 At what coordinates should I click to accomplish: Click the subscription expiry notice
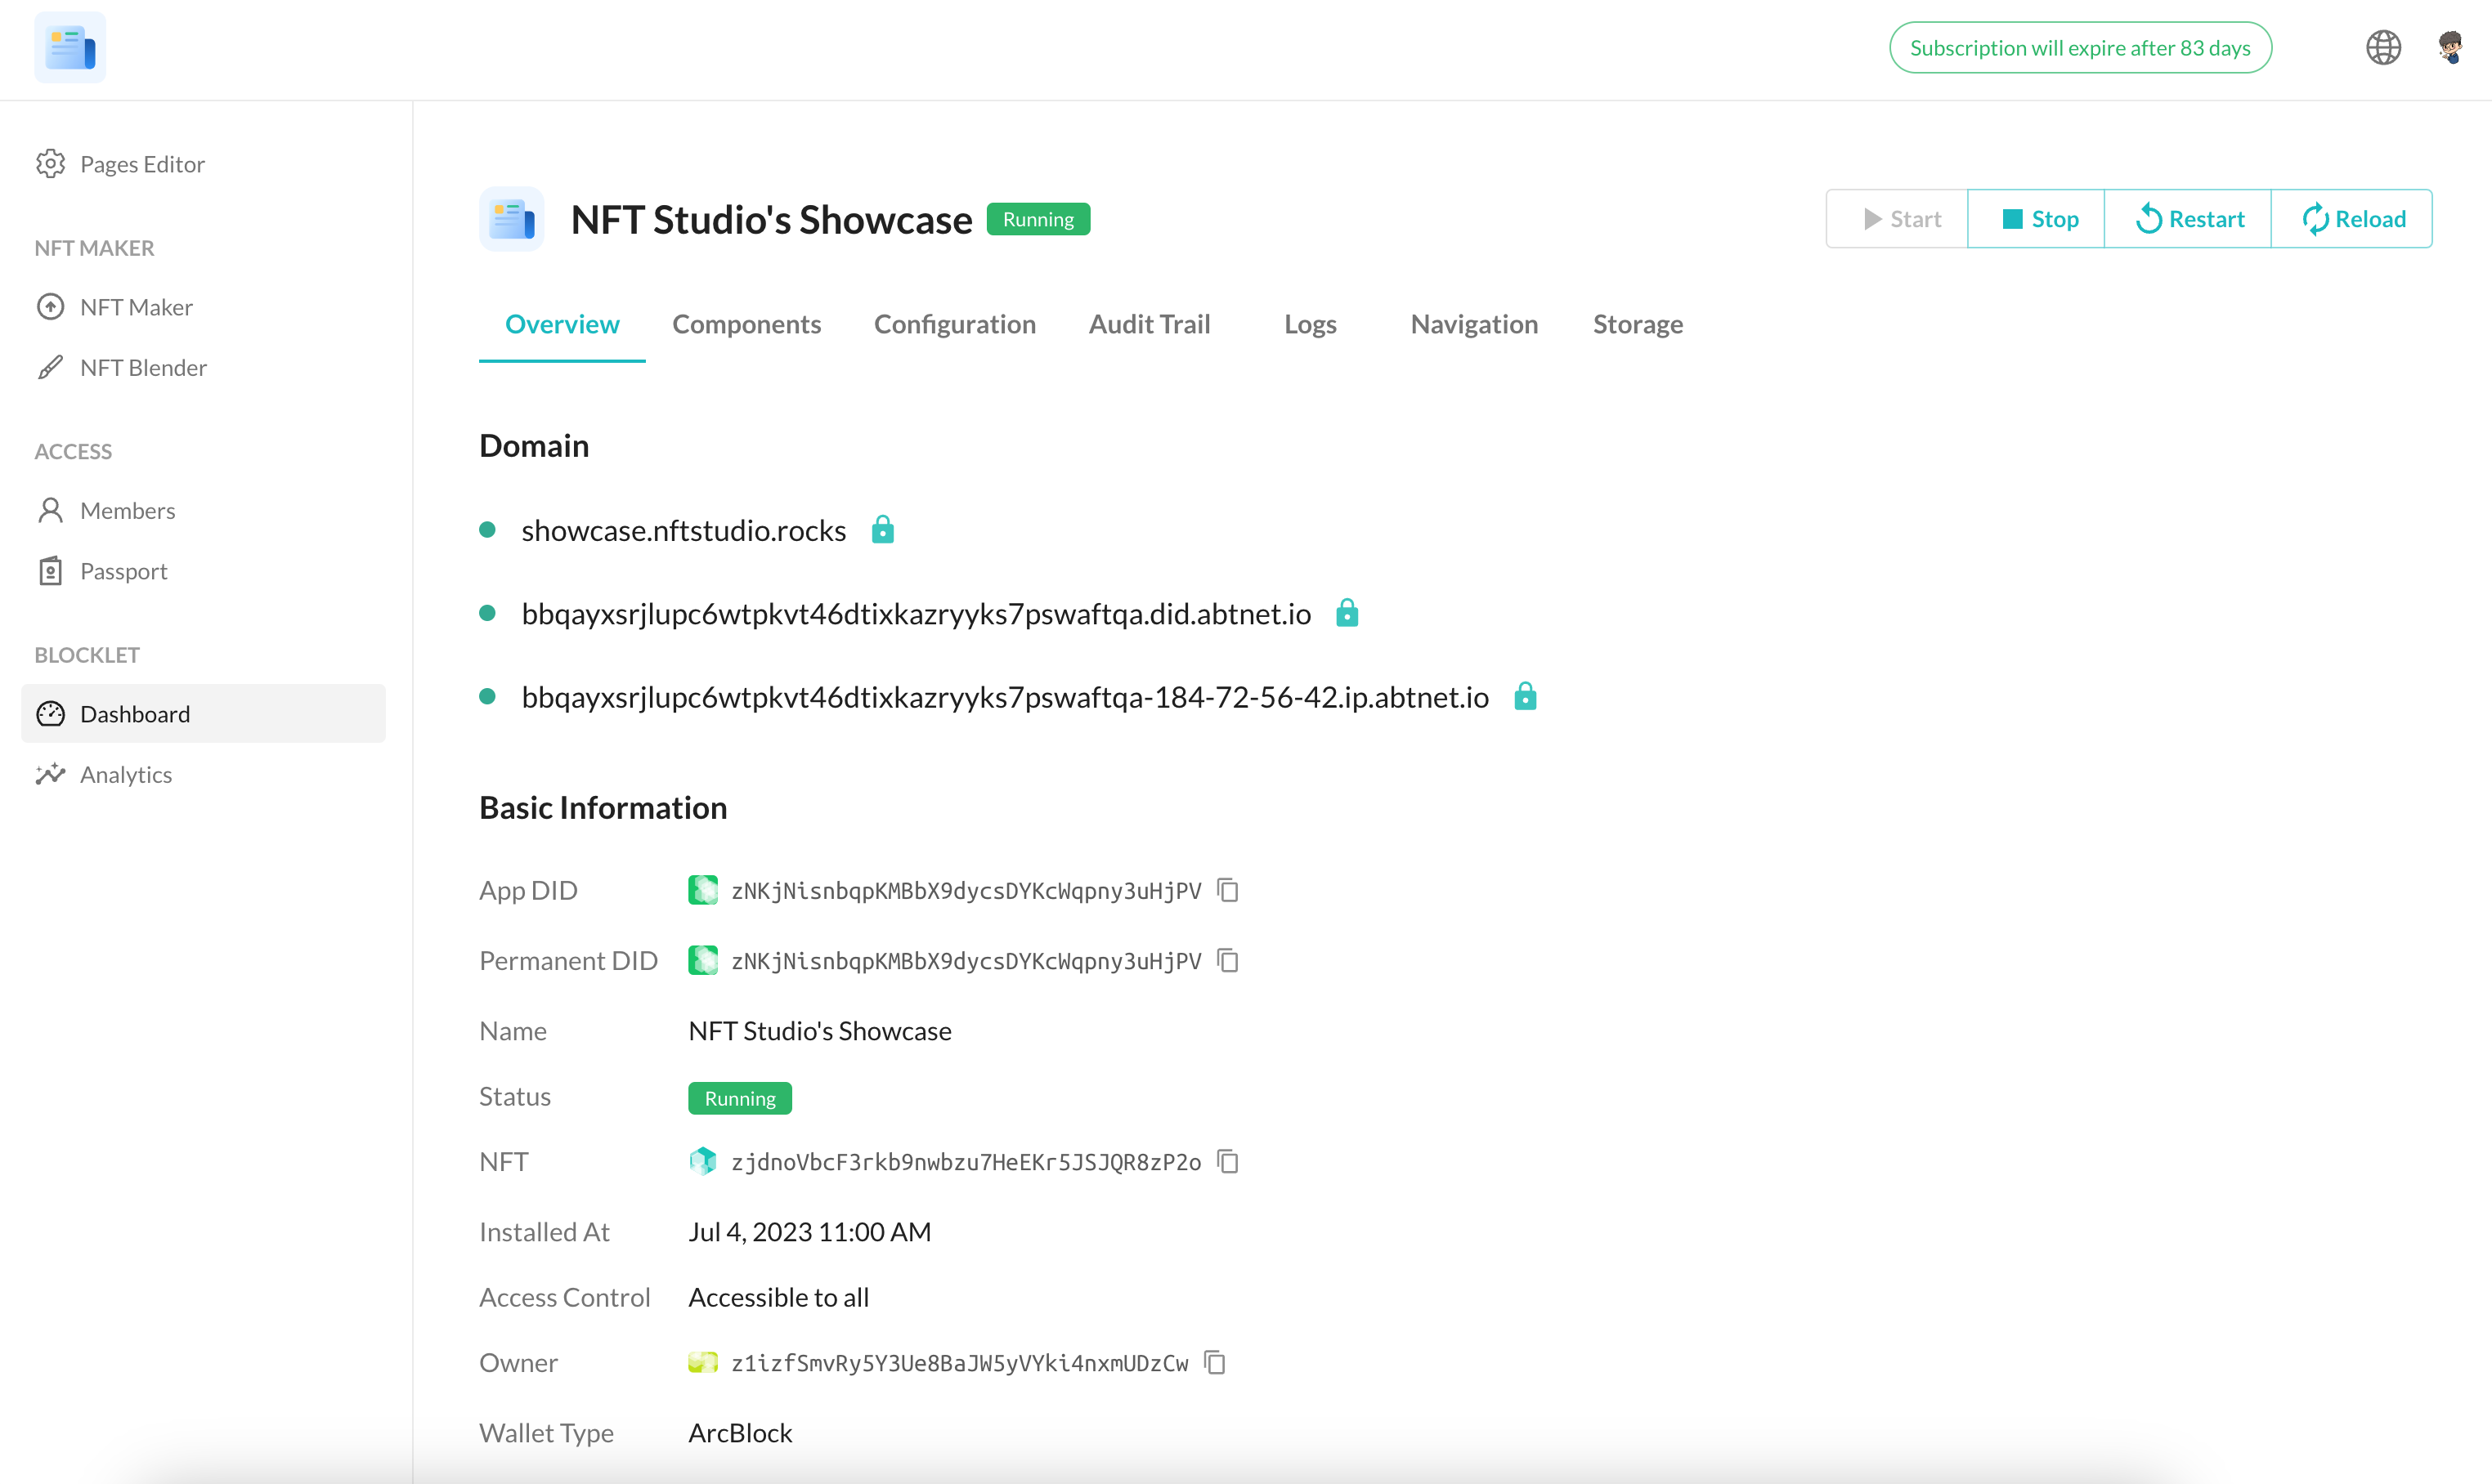[2080, 48]
